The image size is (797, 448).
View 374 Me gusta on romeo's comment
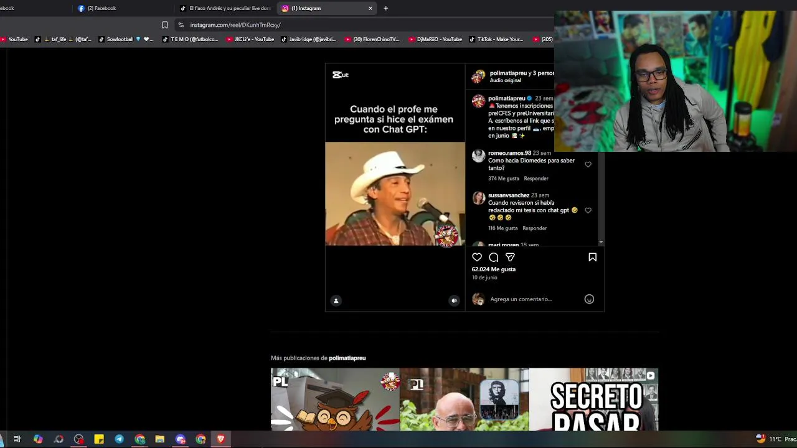[x=503, y=179]
